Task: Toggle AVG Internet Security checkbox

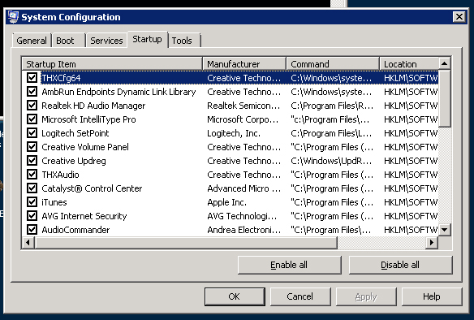Action: pos(32,216)
